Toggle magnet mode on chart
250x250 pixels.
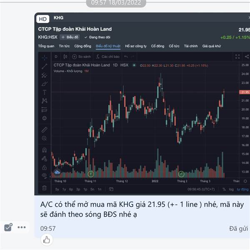point(44,150)
